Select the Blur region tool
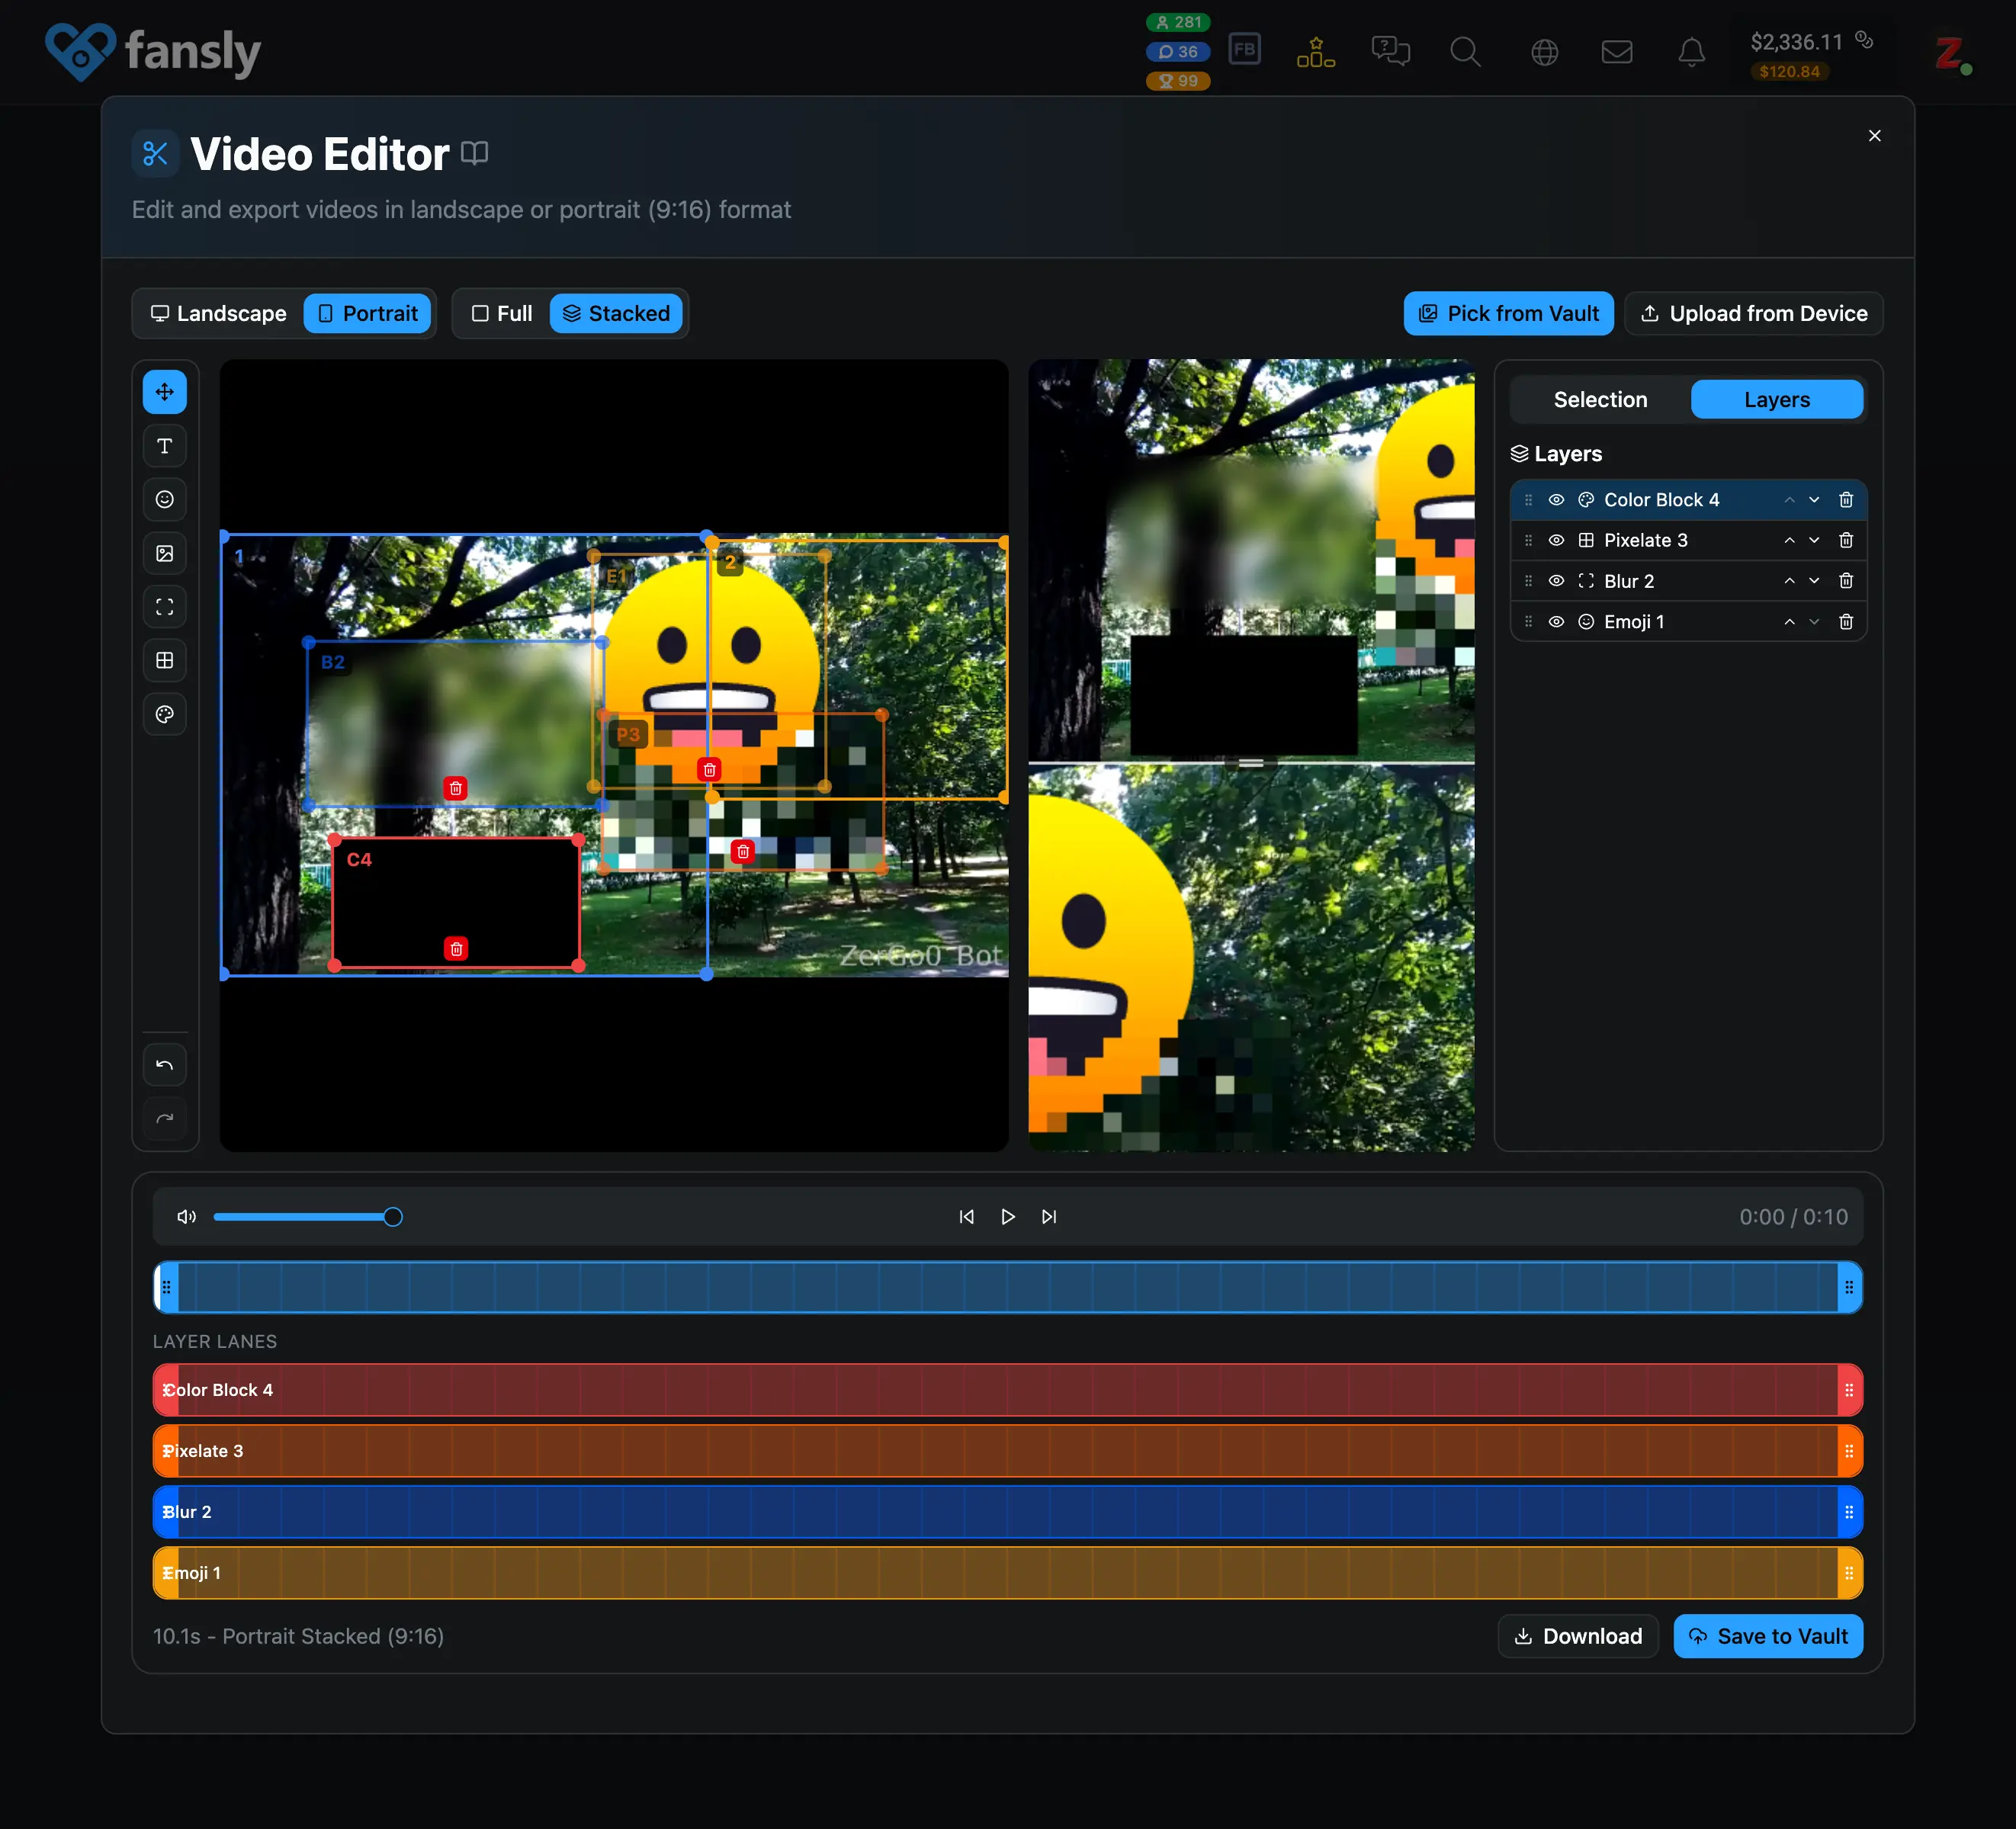 164,606
